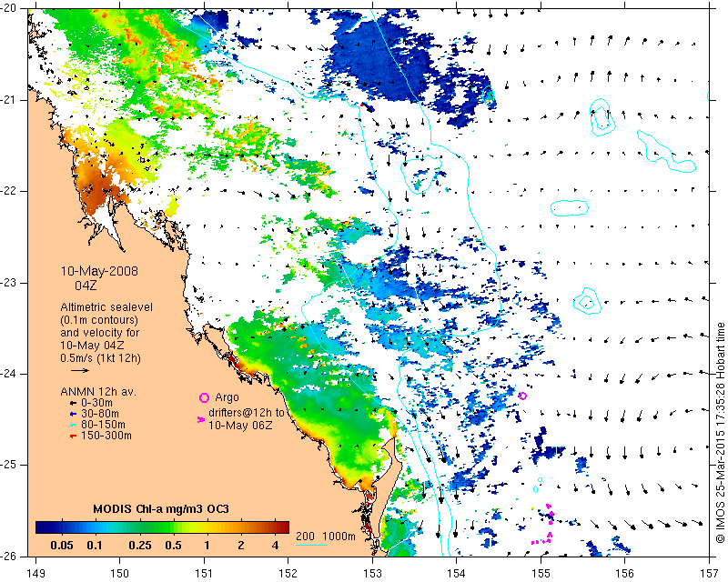Click the '153' longitude axis label
This screenshot has width=728, height=582.
pos(372,574)
